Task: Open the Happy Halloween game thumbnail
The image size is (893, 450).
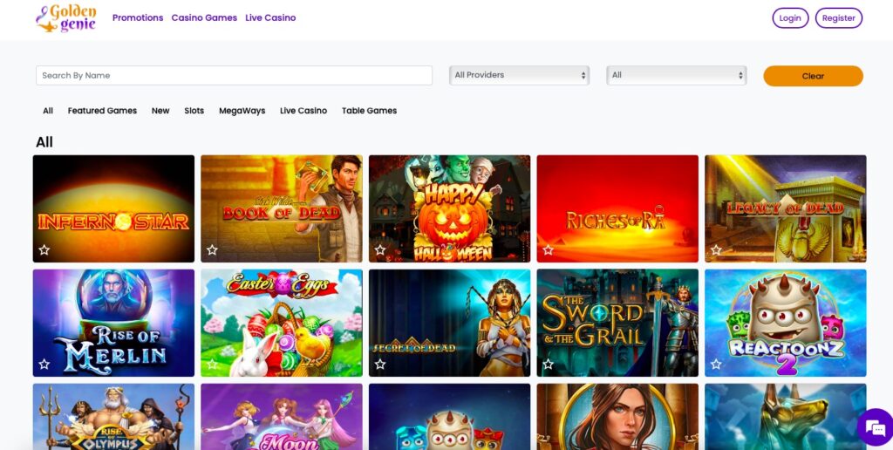Action: point(449,208)
